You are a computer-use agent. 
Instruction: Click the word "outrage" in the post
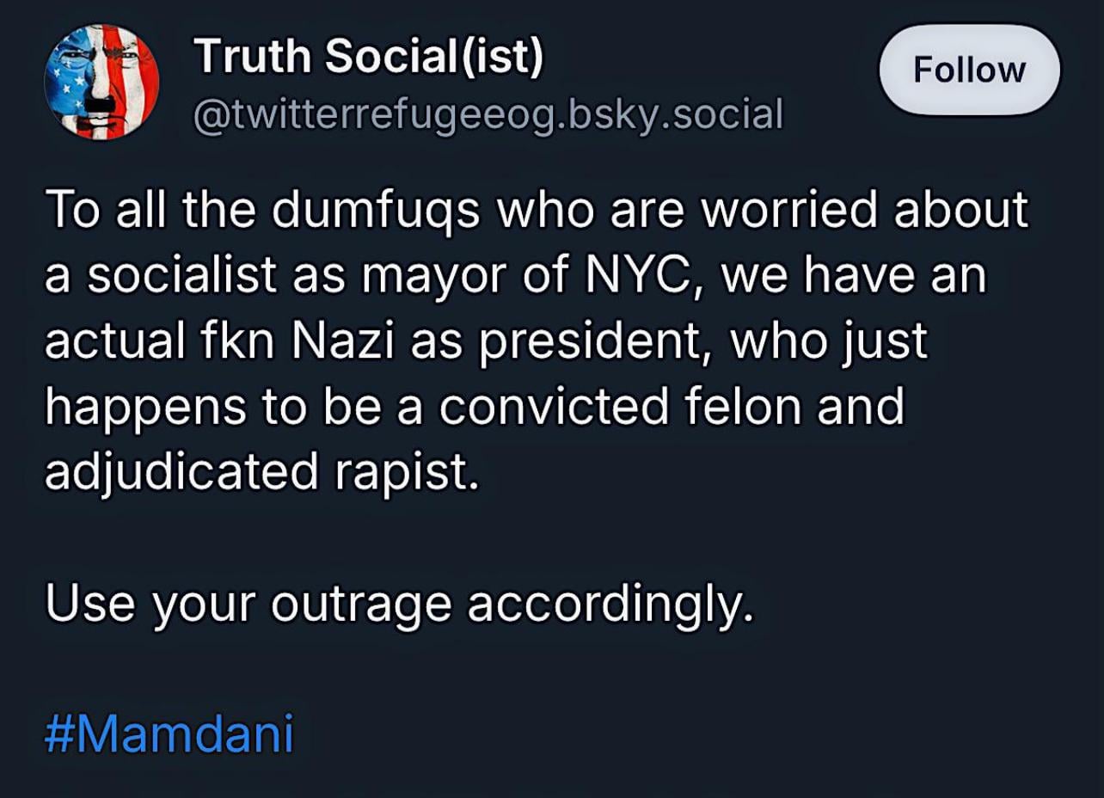coord(360,605)
